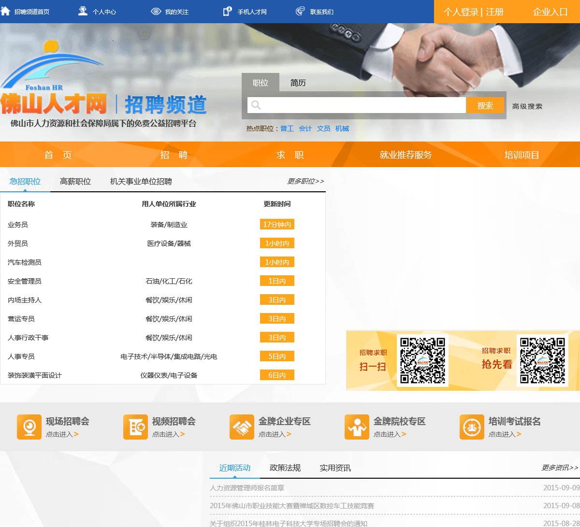The height and width of the screenshot is (527, 580).
Task: Click the magnifier icon in search box
Action: pos(256,105)
